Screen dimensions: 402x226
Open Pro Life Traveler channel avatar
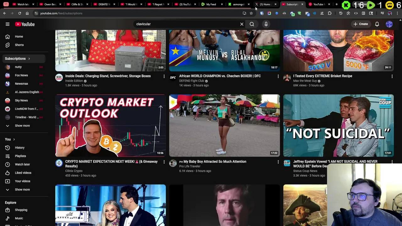tap(173, 163)
